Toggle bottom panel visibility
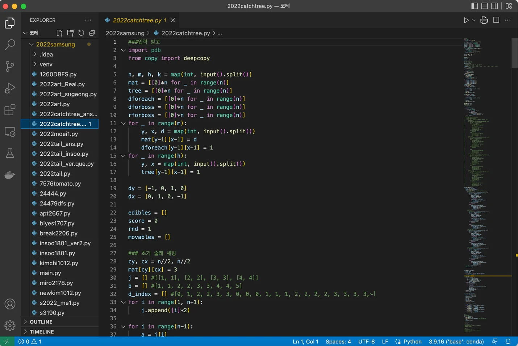This screenshot has height=346, width=518. pyautogui.click(x=485, y=6)
